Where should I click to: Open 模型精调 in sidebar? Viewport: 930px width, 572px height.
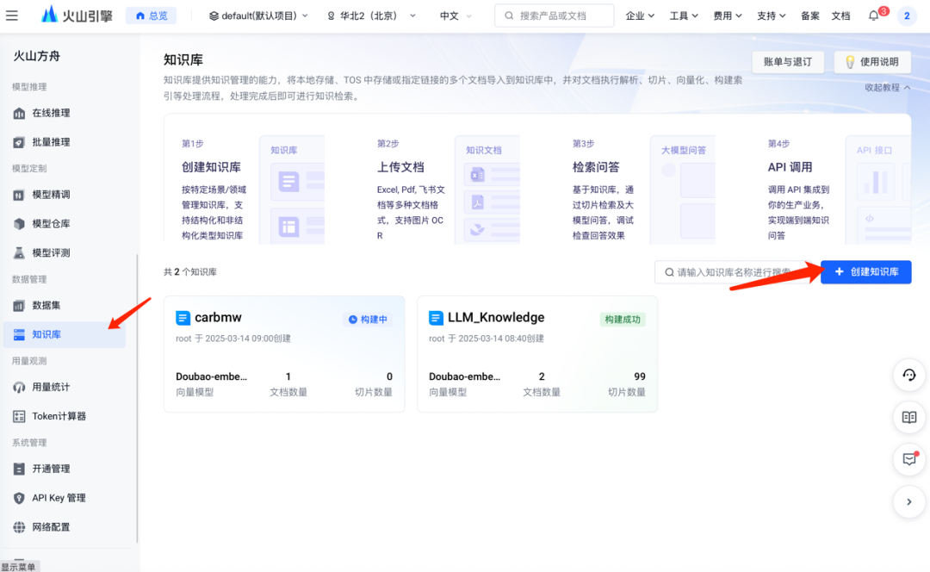(51, 194)
